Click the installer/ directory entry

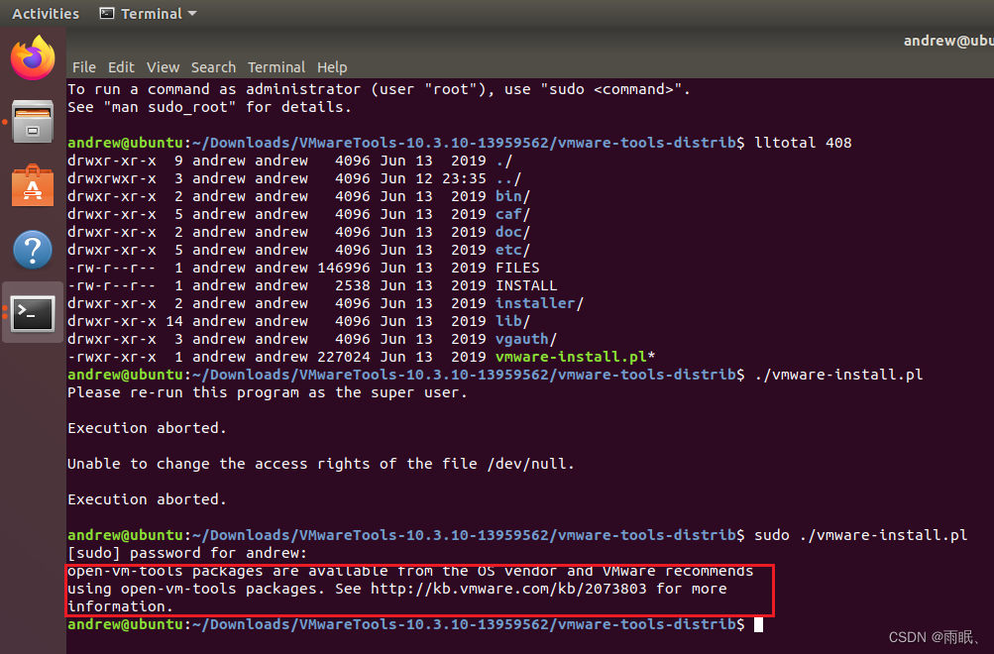pyautogui.click(x=539, y=303)
